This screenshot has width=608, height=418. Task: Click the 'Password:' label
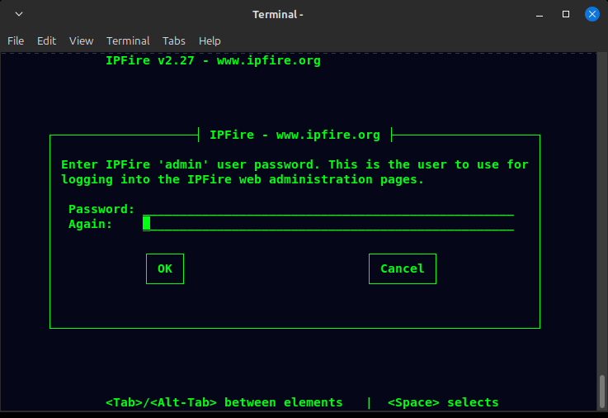point(101,209)
